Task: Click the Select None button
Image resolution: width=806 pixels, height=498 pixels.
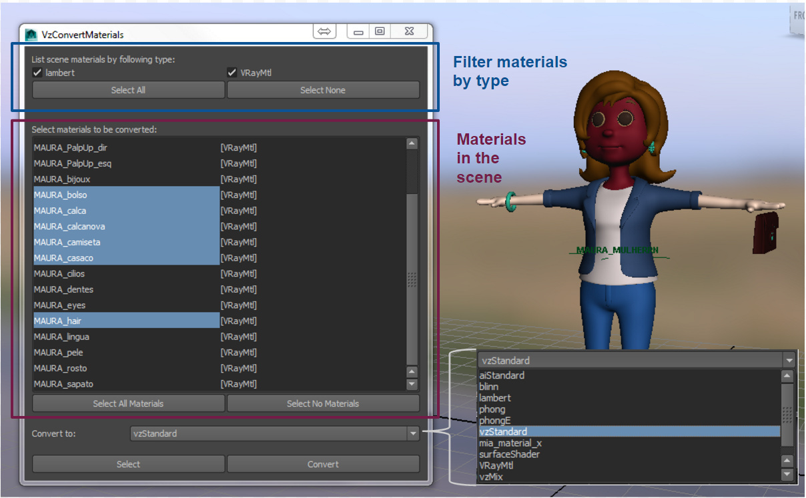Action: [x=323, y=90]
